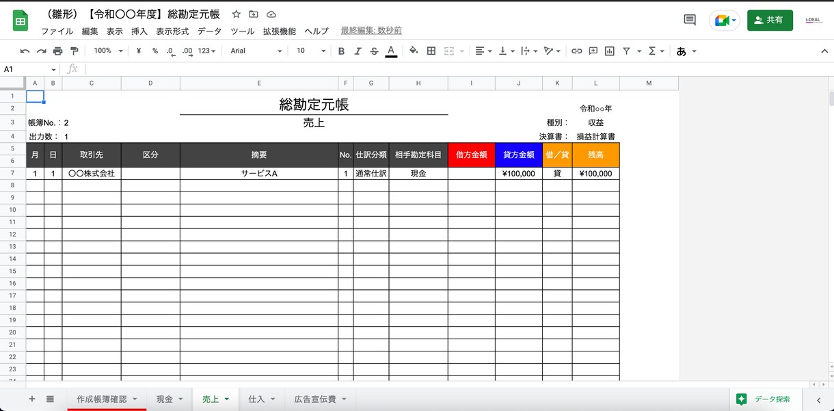Click the add sheet plus button
834x411 pixels.
(32, 399)
